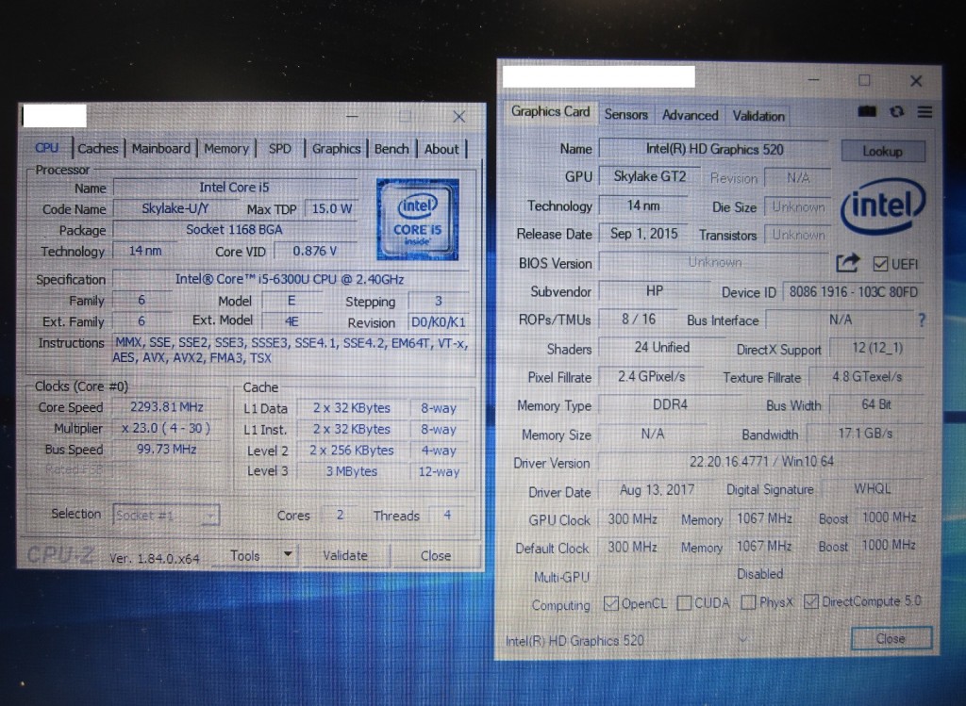Viewport: 966px width, 706px height.
Task: Switch to the Memory tab
Action: [226, 148]
